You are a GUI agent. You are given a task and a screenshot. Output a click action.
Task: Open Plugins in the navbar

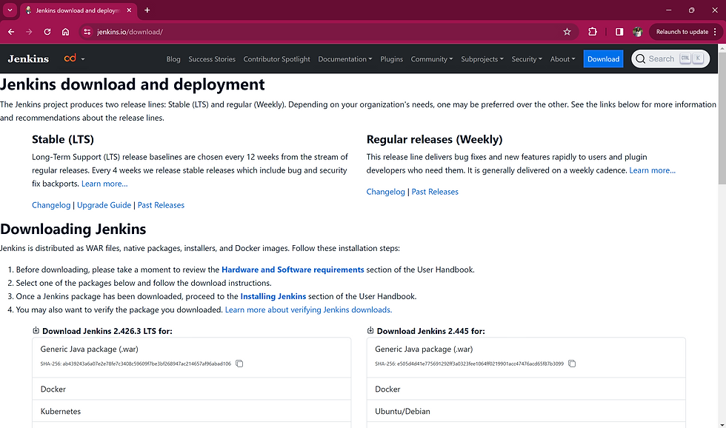(391, 59)
